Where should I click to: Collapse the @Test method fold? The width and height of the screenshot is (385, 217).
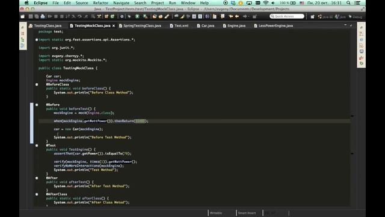[x=37, y=145]
